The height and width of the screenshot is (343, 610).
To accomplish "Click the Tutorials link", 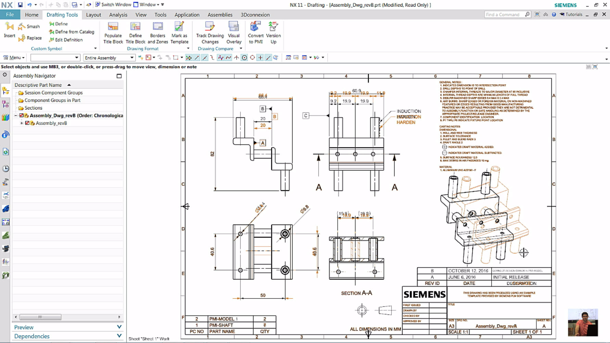I will 573,14.
